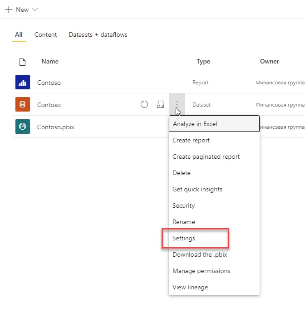Select Download the .pbix menu item
Screen dimensions: 305x322
214,254
